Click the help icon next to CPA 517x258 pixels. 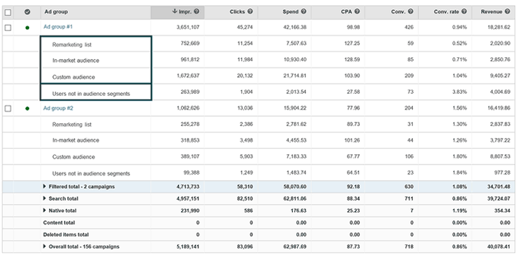click(356, 12)
